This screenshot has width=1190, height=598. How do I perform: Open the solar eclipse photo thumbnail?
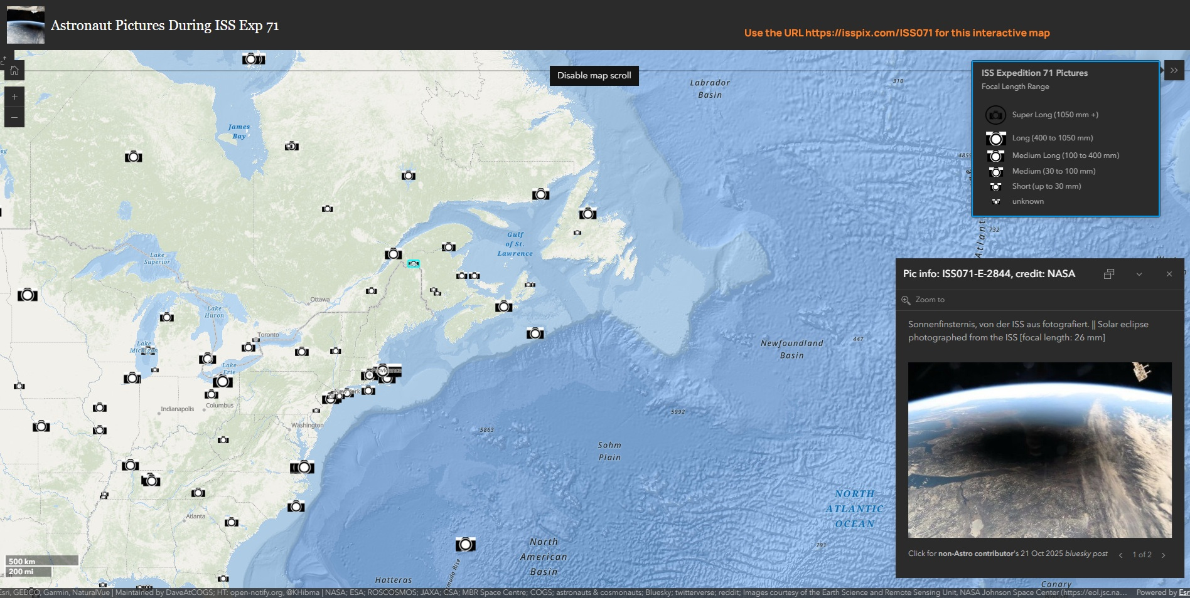(x=1039, y=449)
